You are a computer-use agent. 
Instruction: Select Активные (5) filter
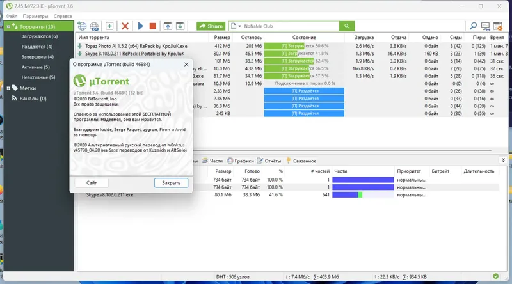point(36,67)
